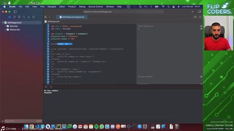Open Telegram in the Dock

(x=107, y=127)
